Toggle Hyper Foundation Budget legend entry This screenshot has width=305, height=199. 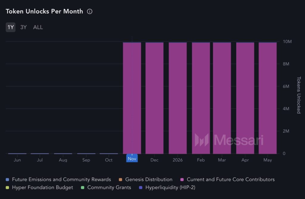(42, 187)
